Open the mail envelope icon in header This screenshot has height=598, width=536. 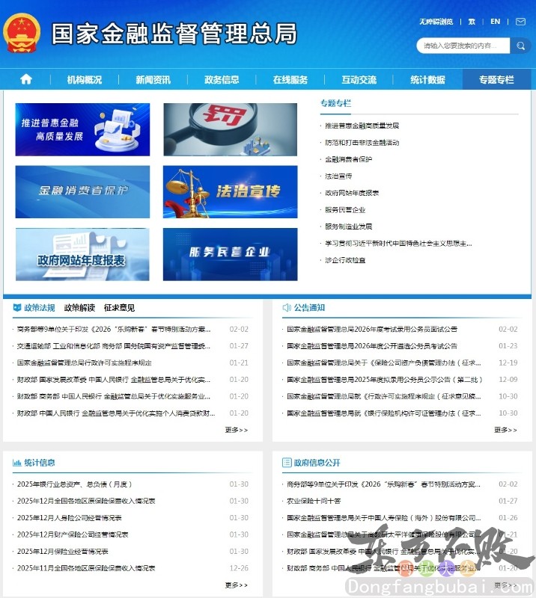[x=520, y=22]
